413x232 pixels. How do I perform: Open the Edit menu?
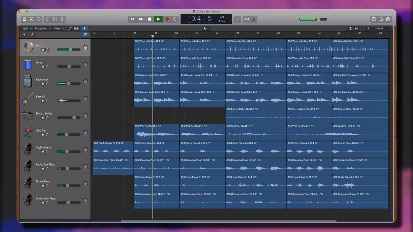(26, 28)
